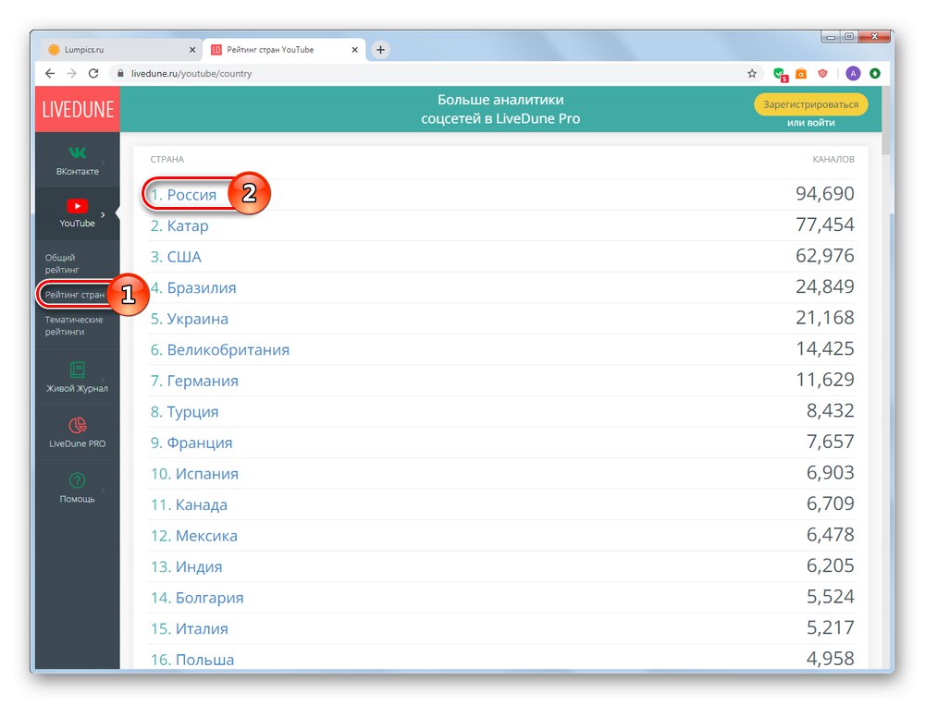Click the СТРАНА column header
The width and height of the screenshot is (925, 704).
coord(166,159)
